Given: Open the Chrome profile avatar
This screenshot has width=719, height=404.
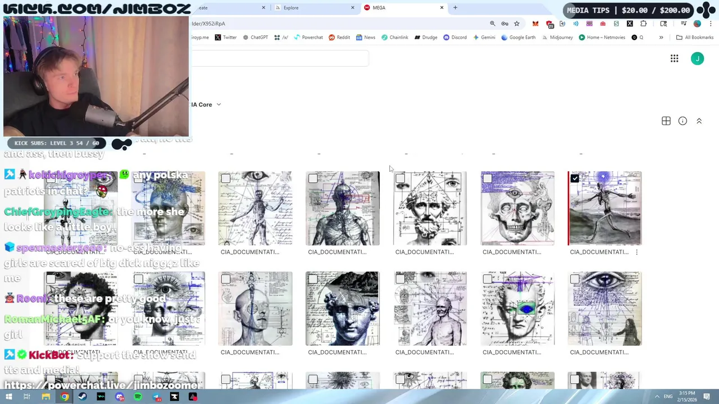Looking at the screenshot, I should click(x=697, y=24).
